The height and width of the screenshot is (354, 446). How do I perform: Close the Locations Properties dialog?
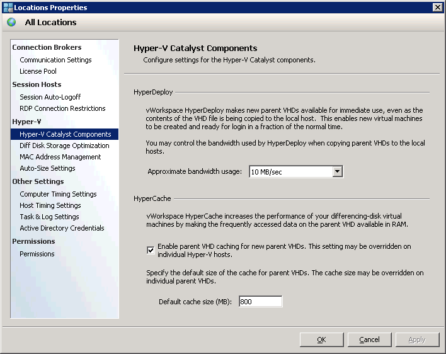pyautogui.click(x=437, y=8)
